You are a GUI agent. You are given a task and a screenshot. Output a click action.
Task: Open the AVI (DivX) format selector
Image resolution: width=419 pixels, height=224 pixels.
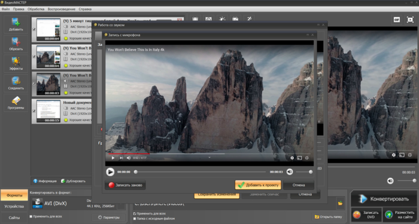click(77, 203)
